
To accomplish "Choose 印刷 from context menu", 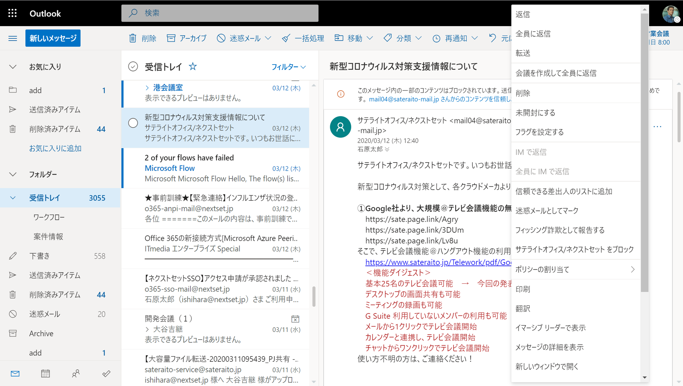I will 576,289.
